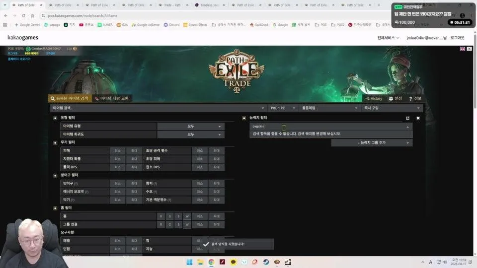Image resolution: width=477 pixels, height=268 pixels.
Task: Open Windows Start from the taskbar
Action: coord(189,262)
